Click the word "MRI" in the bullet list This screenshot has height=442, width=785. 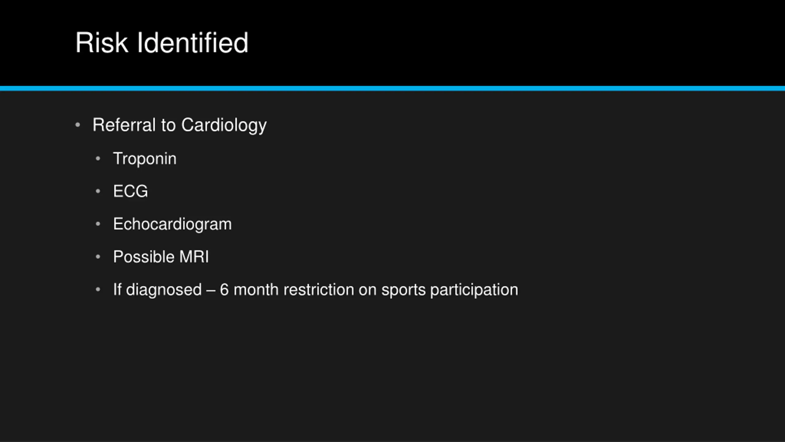194,257
